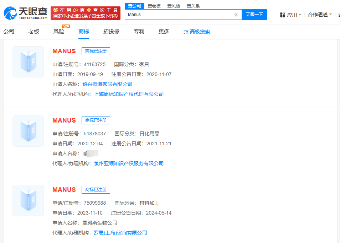Open the grid apps icon beside 应用
Viewport: 340px width, 243px height.
(282, 15)
